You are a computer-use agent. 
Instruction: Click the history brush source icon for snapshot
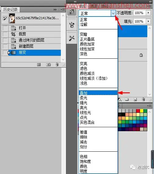pos(5,18)
